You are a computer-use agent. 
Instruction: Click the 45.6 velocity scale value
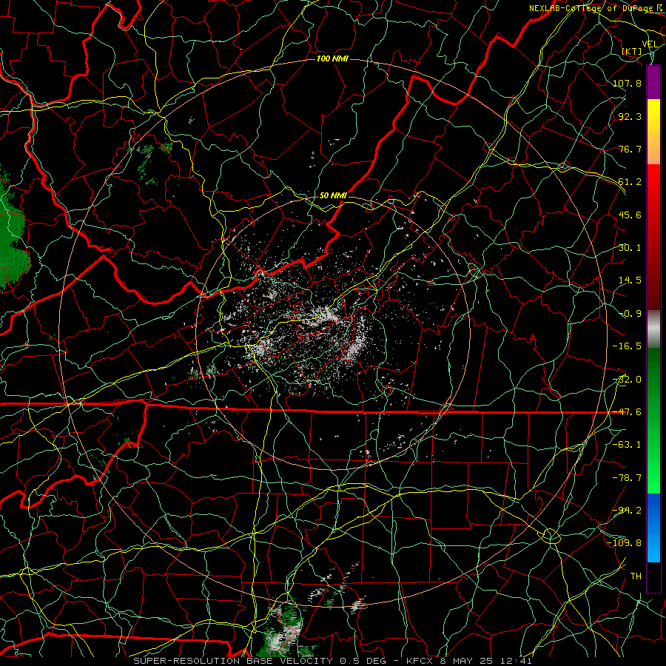pos(630,215)
